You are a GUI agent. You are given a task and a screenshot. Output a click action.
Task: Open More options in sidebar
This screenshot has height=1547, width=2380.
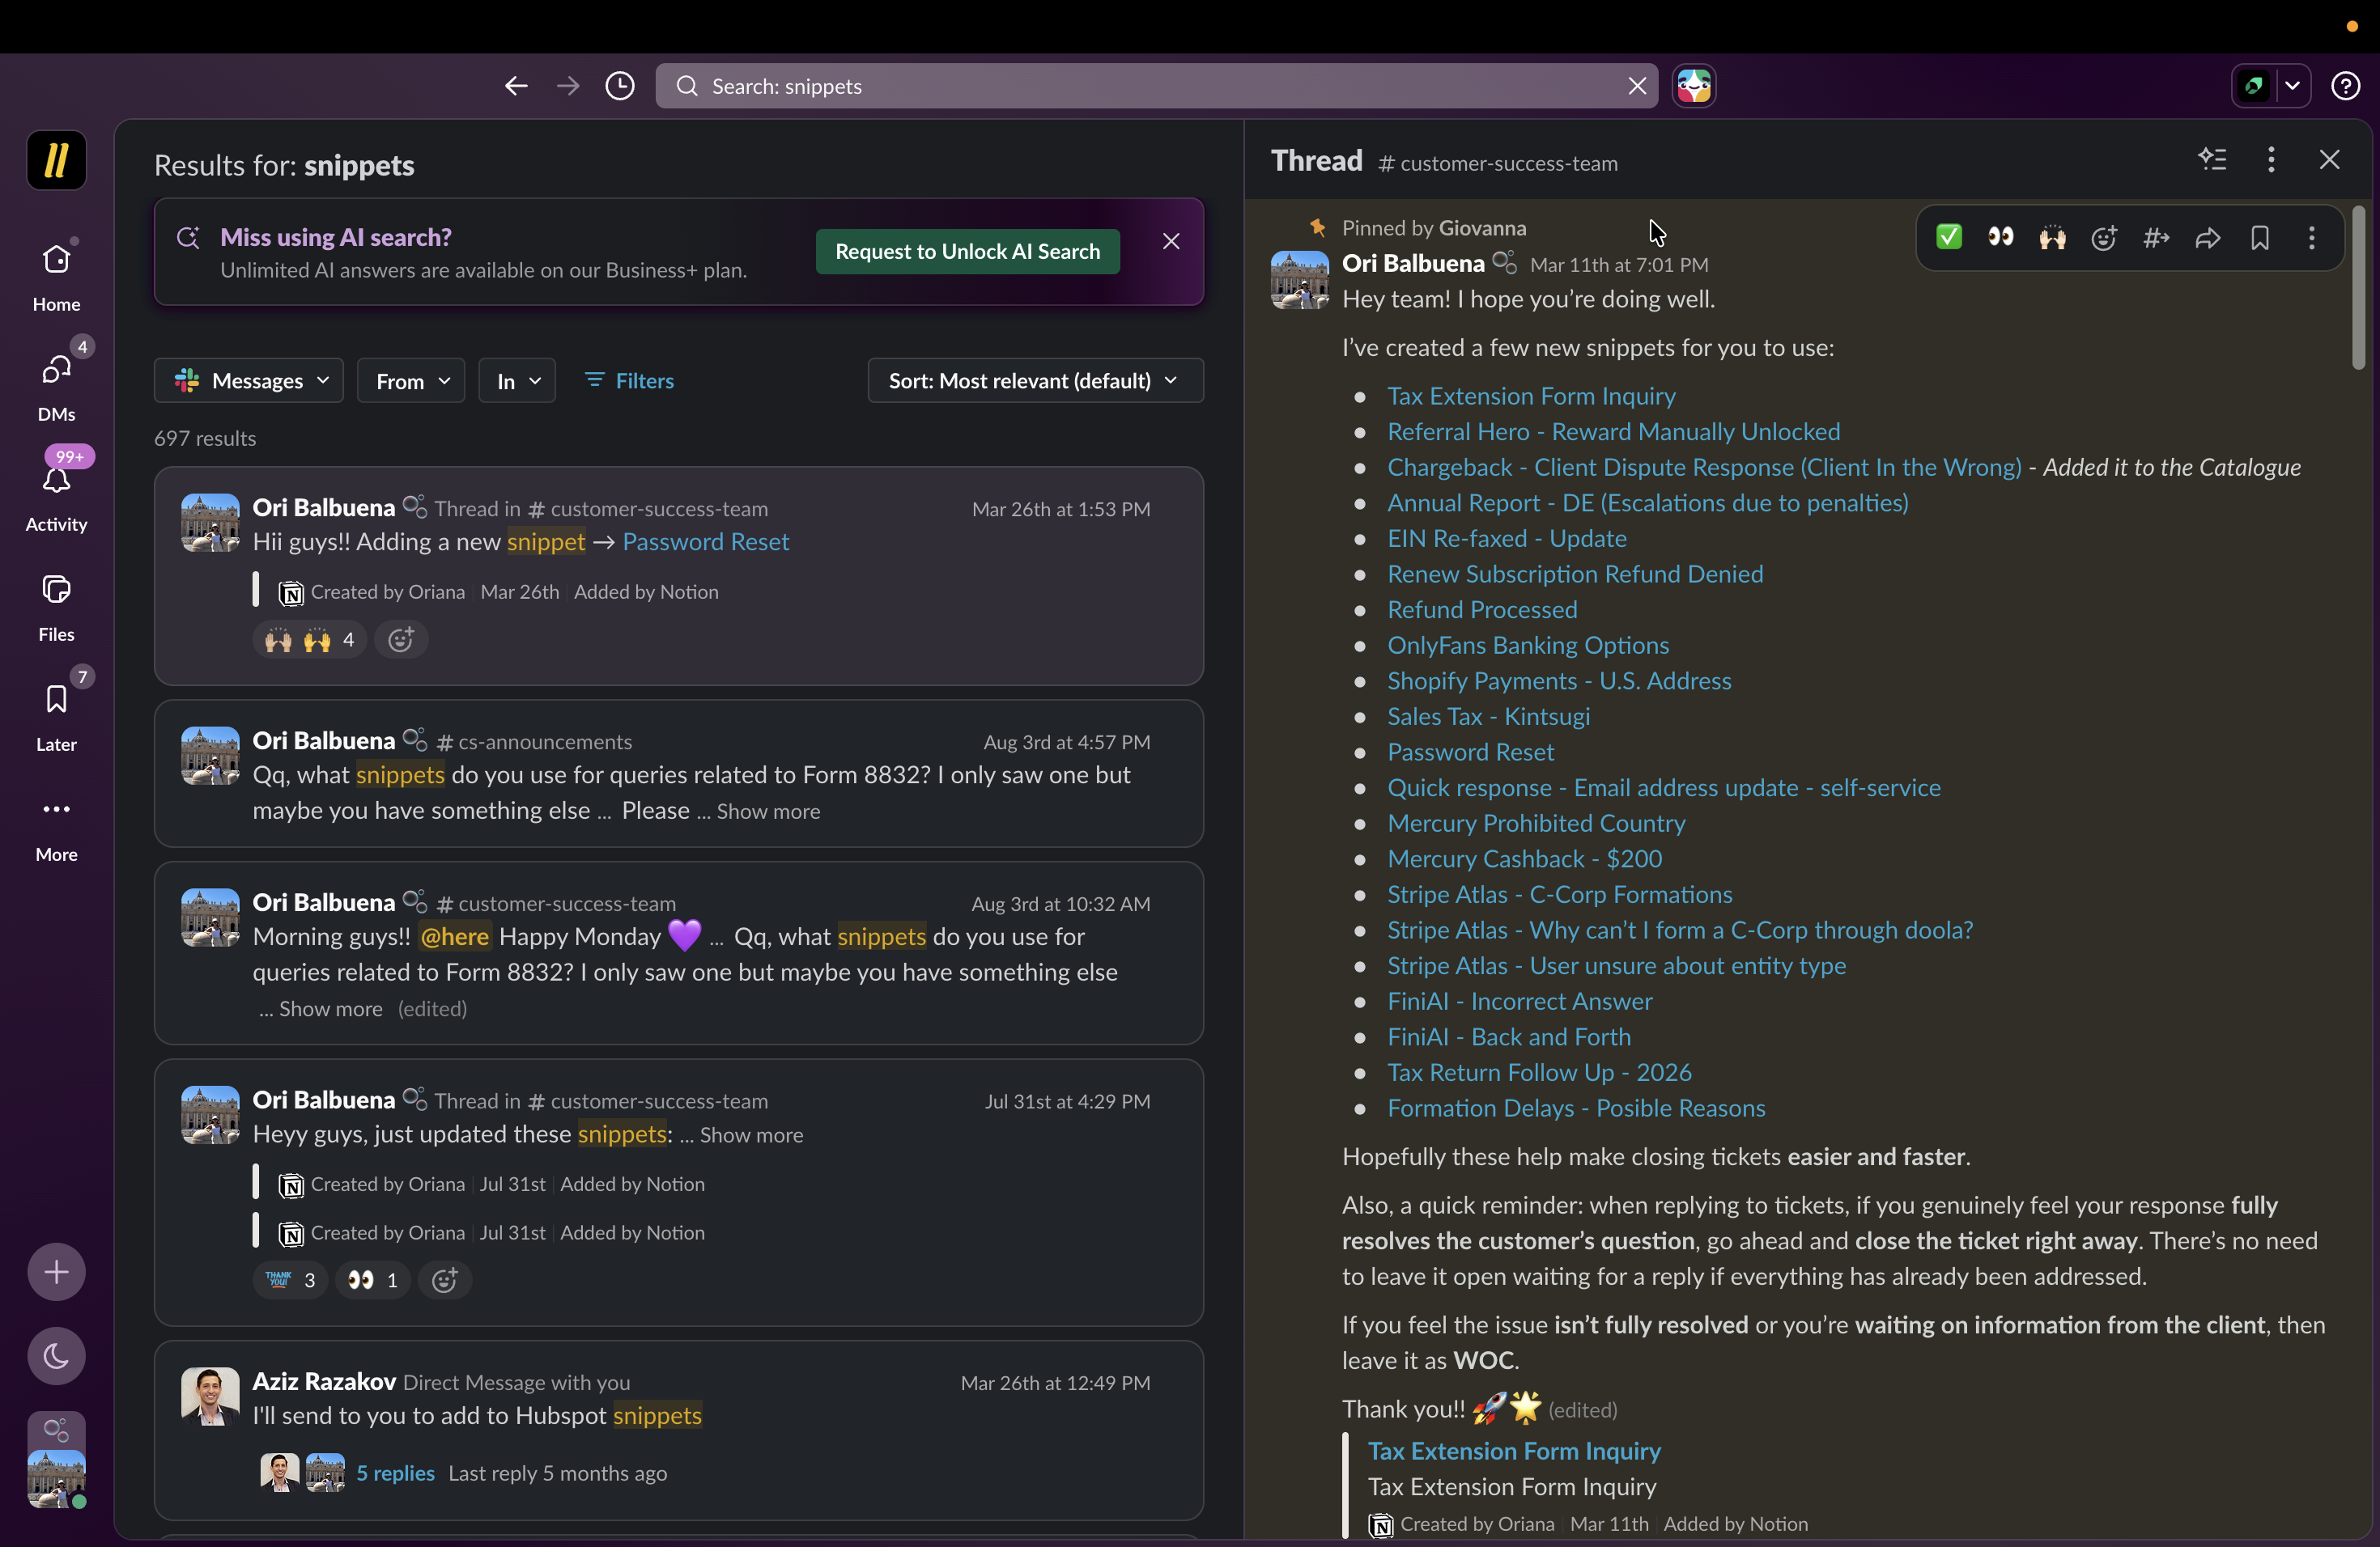[56, 826]
